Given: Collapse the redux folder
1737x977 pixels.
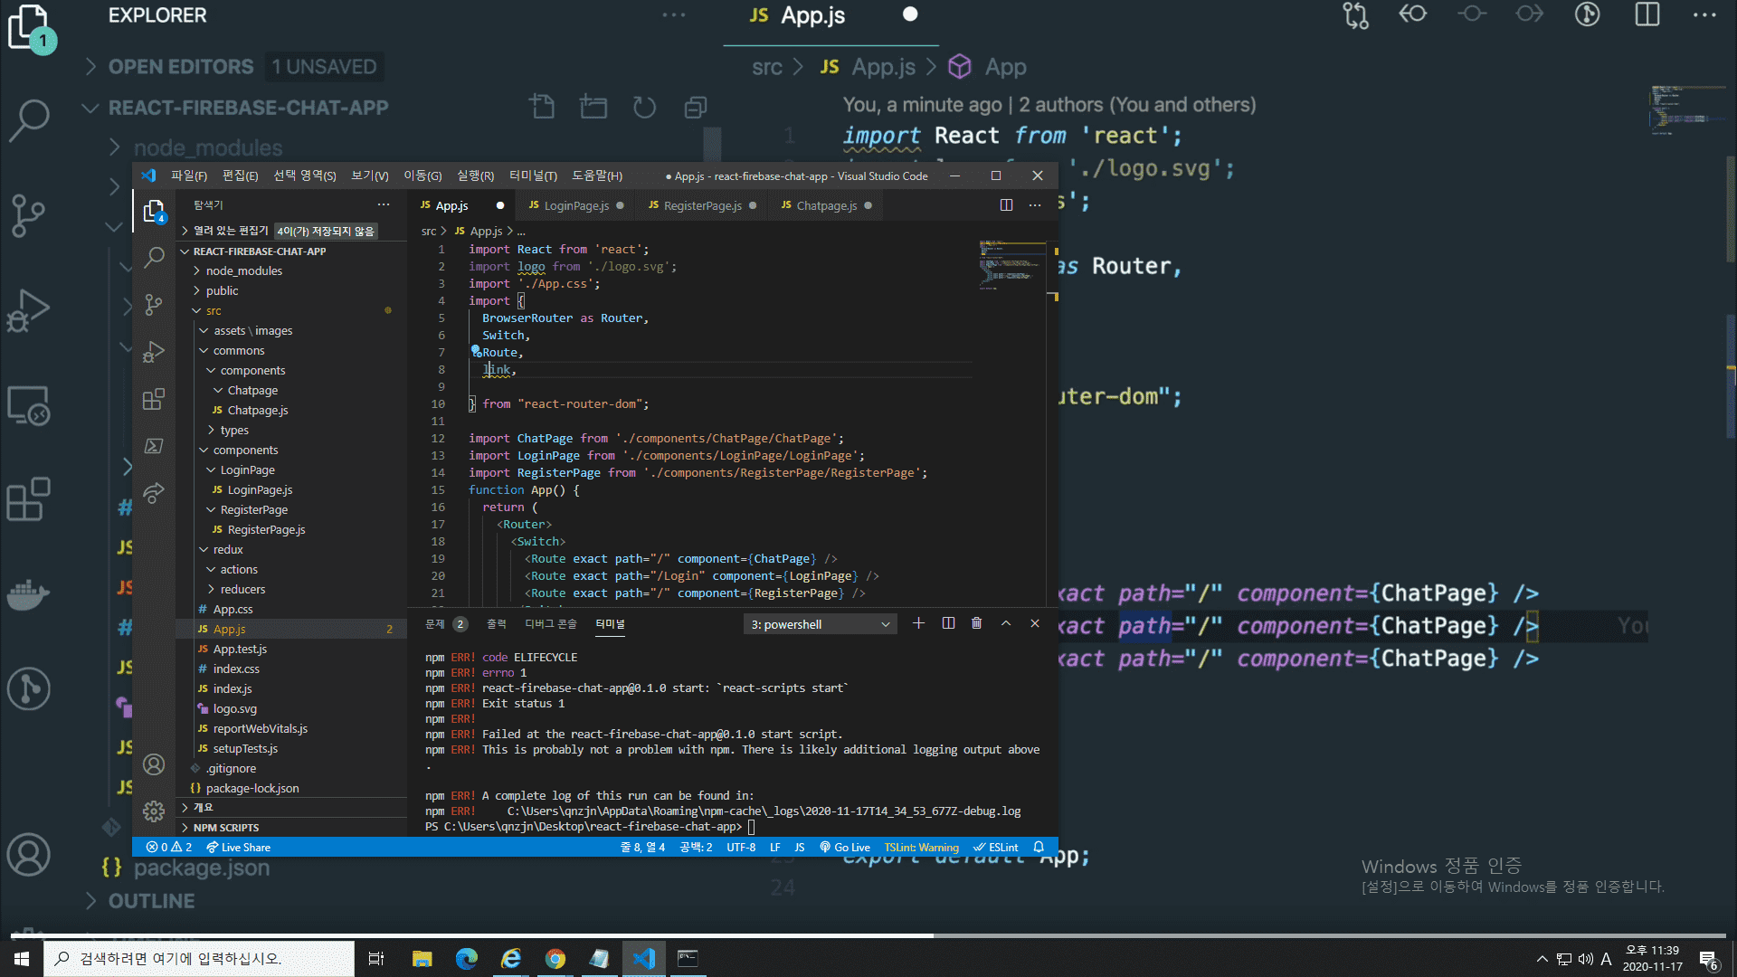Looking at the screenshot, I should pyautogui.click(x=227, y=549).
